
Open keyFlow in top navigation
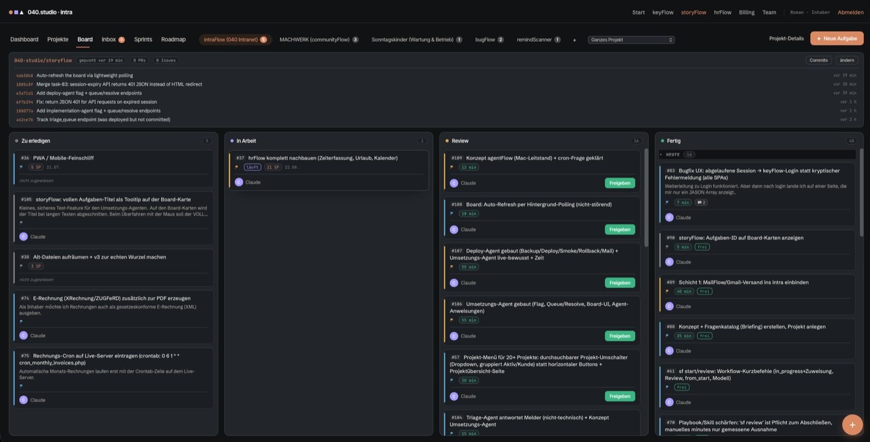(663, 12)
